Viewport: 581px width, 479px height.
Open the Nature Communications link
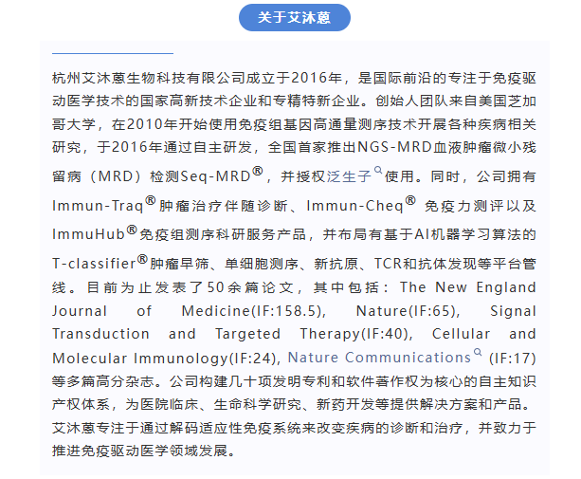(379, 358)
